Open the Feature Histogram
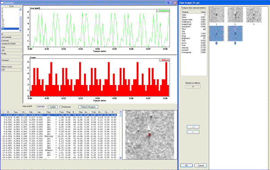The width and height of the screenshot is (270, 170). pos(88,107)
